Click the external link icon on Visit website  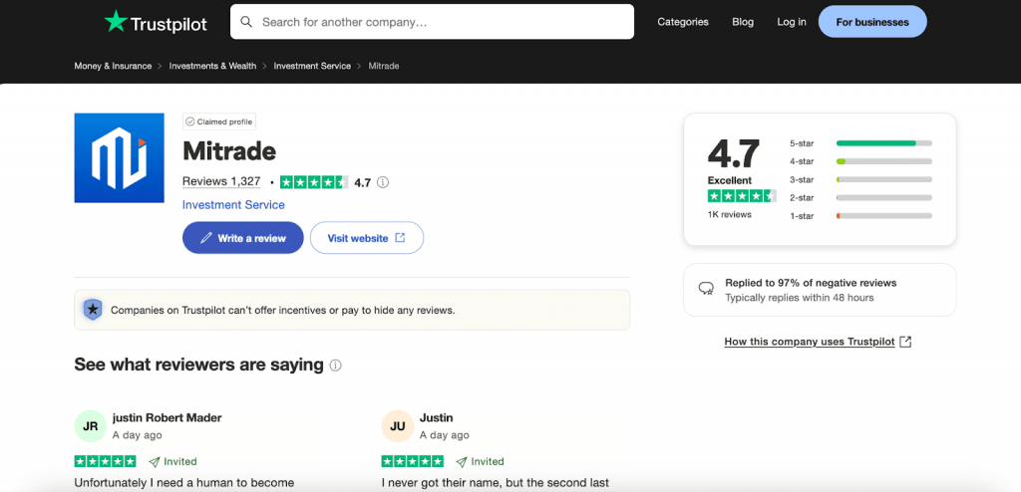[400, 238]
